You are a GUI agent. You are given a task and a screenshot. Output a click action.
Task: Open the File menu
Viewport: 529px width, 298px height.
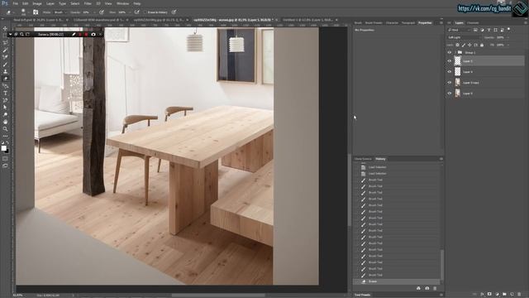[x=15, y=3]
